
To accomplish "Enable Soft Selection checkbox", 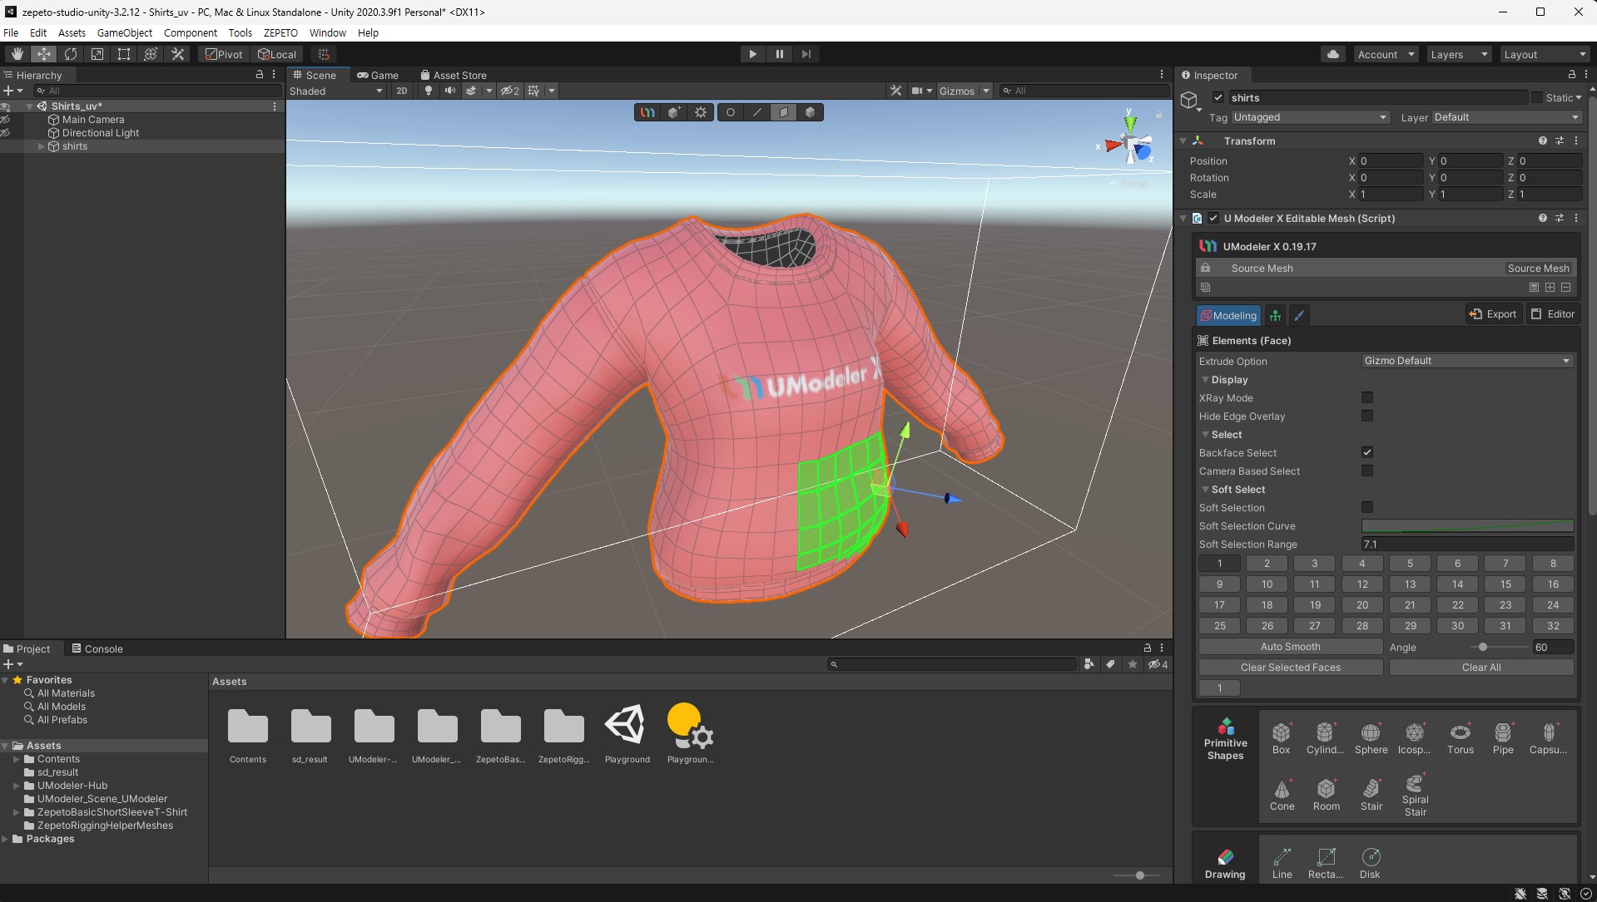I will [x=1366, y=508].
